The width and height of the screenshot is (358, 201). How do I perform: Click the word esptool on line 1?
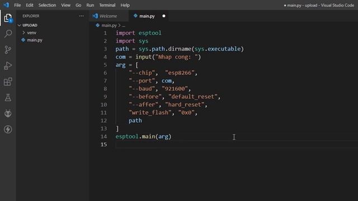(150, 33)
